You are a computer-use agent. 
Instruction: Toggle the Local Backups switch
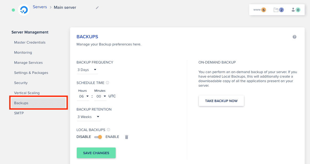point(98,137)
